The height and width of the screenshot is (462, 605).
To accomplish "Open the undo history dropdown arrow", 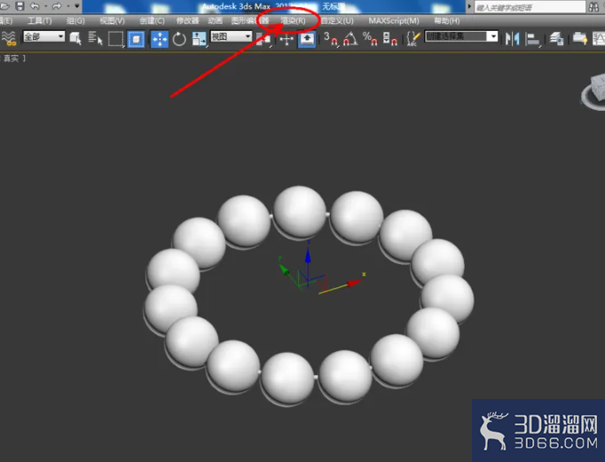I will point(45,6).
